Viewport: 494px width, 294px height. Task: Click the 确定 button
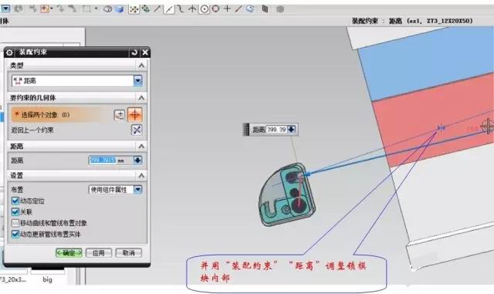coord(69,253)
